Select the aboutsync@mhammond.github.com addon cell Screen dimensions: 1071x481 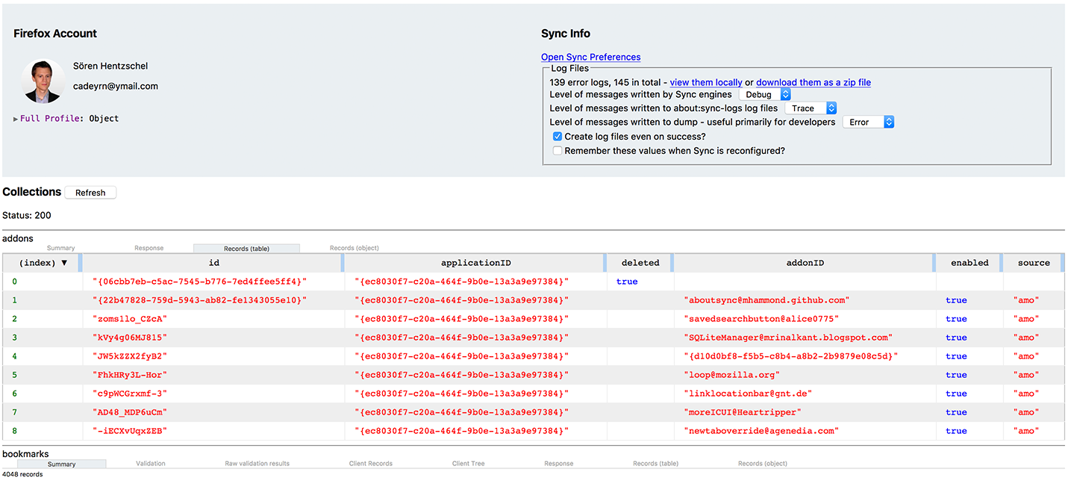click(765, 300)
